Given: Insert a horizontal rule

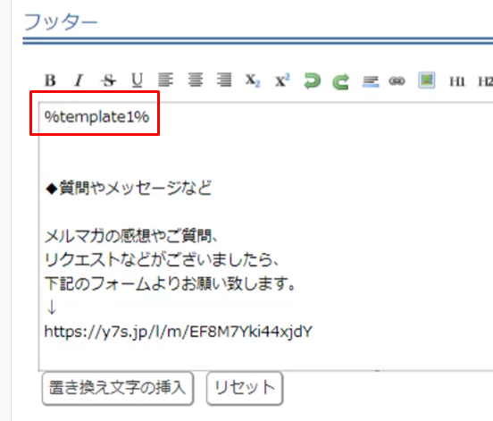Looking at the screenshot, I should pos(371,82).
